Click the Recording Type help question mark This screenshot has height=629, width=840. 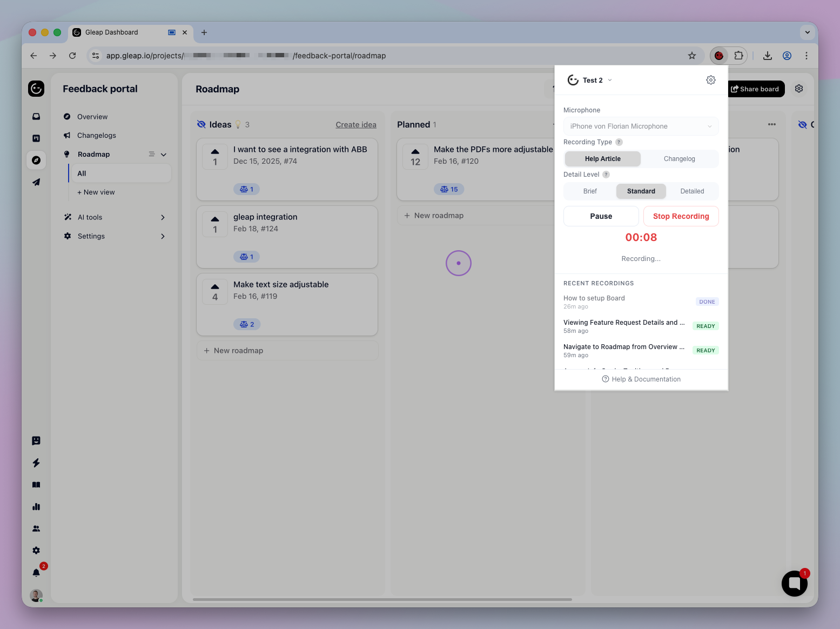click(x=619, y=142)
